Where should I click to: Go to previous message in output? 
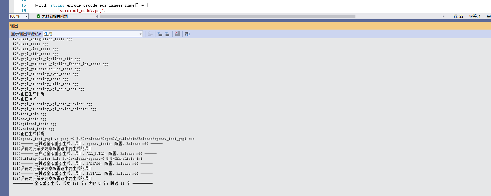(160, 34)
